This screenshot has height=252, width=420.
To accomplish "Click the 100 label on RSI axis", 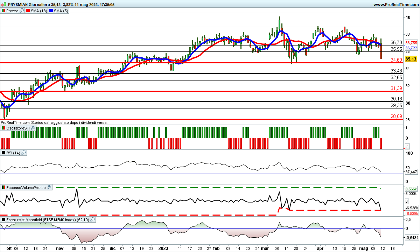I will pyautogui.click(x=409, y=153).
